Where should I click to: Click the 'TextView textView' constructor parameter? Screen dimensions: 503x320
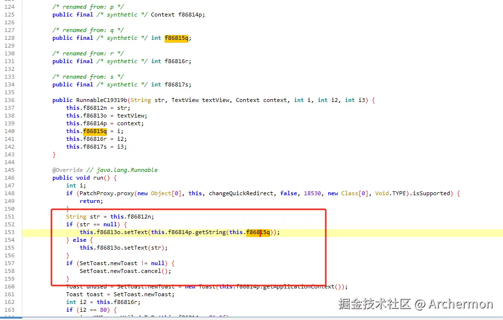(x=200, y=100)
